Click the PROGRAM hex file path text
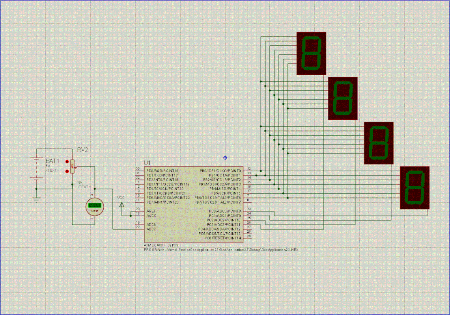 click(x=221, y=250)
